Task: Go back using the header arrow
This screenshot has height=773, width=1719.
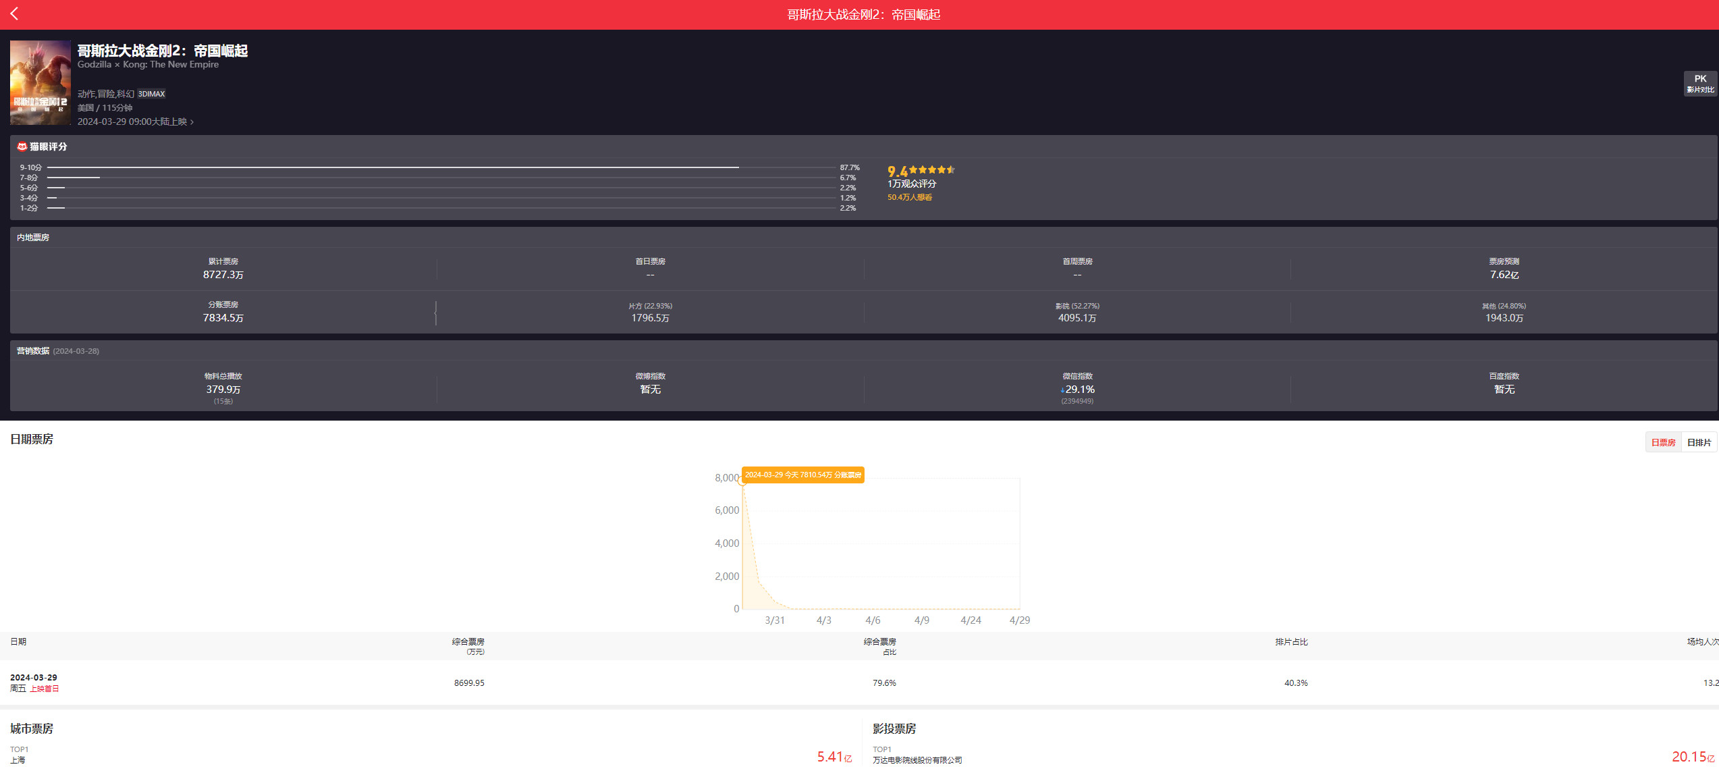Action: pyautogui.click(x=14, y=14)
